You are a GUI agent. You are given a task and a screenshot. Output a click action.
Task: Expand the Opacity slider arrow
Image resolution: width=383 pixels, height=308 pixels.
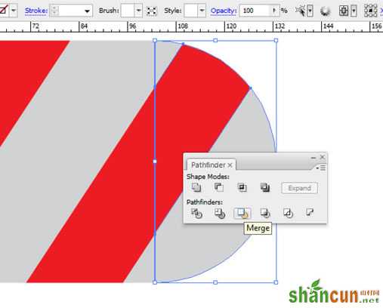click(275, 11)
